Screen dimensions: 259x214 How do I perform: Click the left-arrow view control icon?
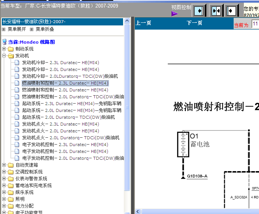231,11
